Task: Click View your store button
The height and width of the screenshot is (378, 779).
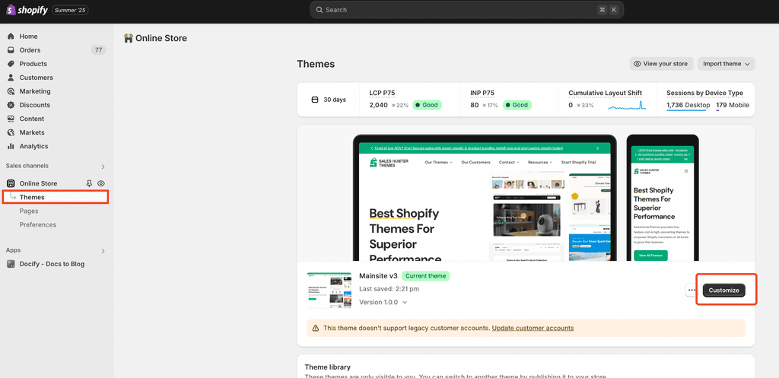Action: pos(661,64)
